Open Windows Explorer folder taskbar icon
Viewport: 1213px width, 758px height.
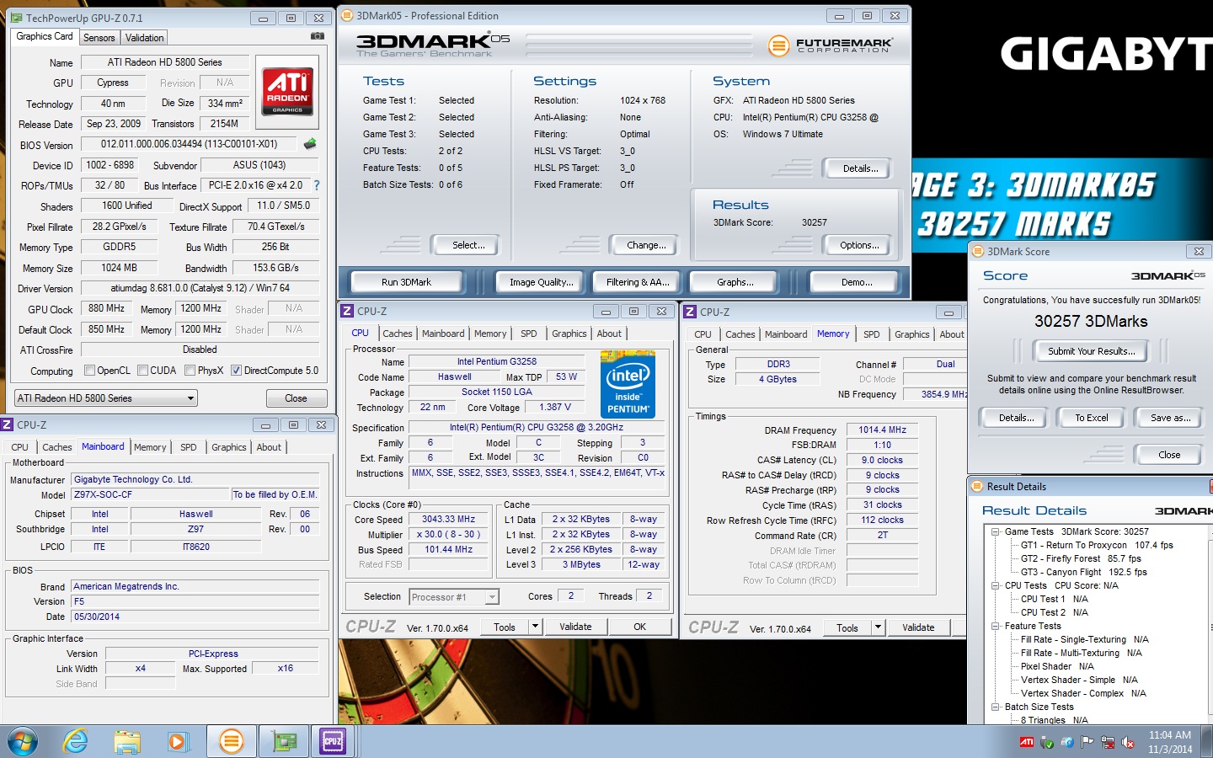point(127,742)
